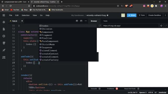Expand the Problems panel
This screenshot has height=94, width=168.
pos(111,89)
